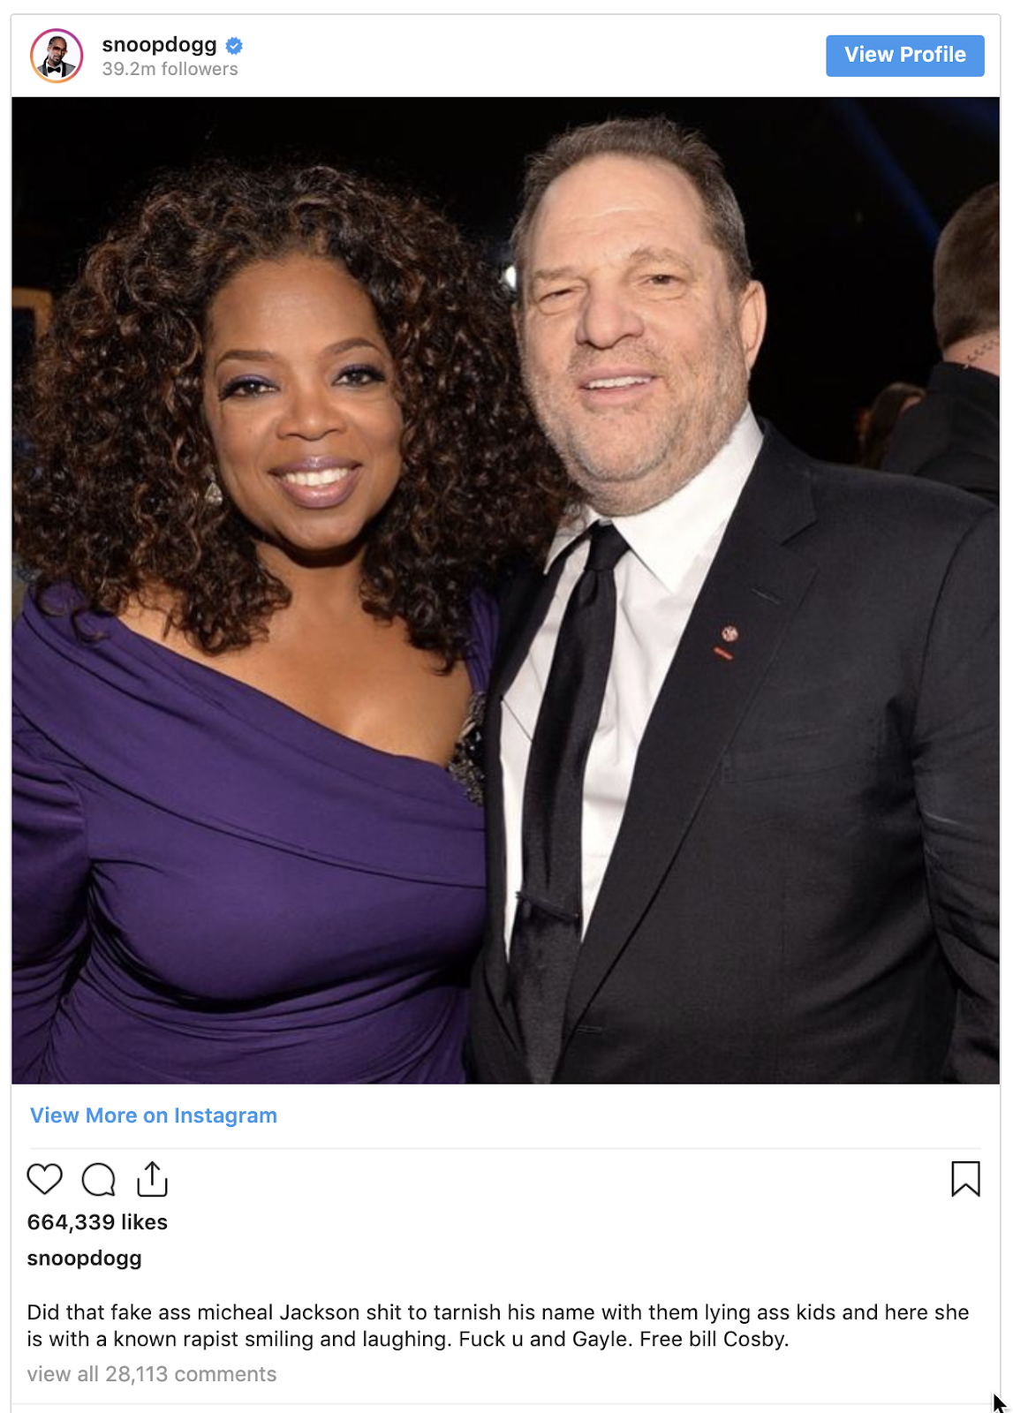
Task: Click snoopdogg's round profile avatar
Action: point(57,56)
